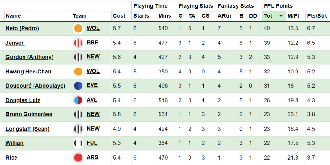Open Doucouré (Abdoulaye) player page

point(35,86)
